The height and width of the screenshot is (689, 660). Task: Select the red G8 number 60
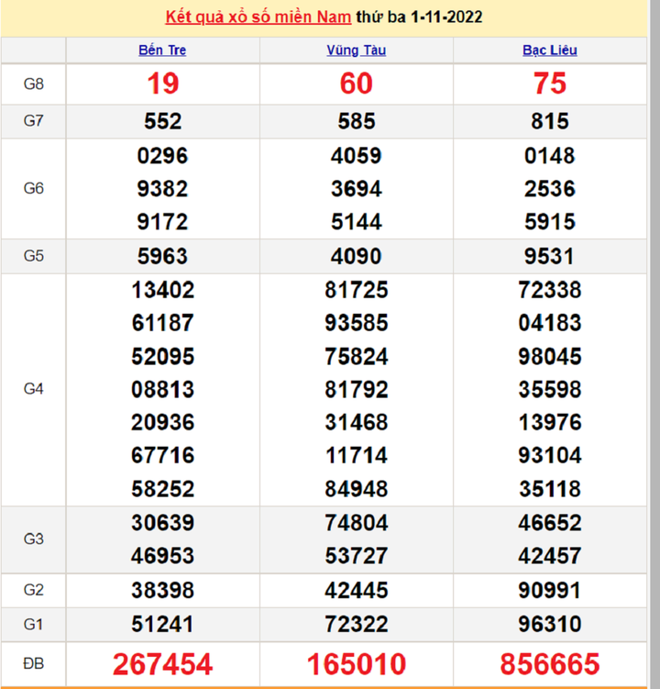(x=356, y=84)
